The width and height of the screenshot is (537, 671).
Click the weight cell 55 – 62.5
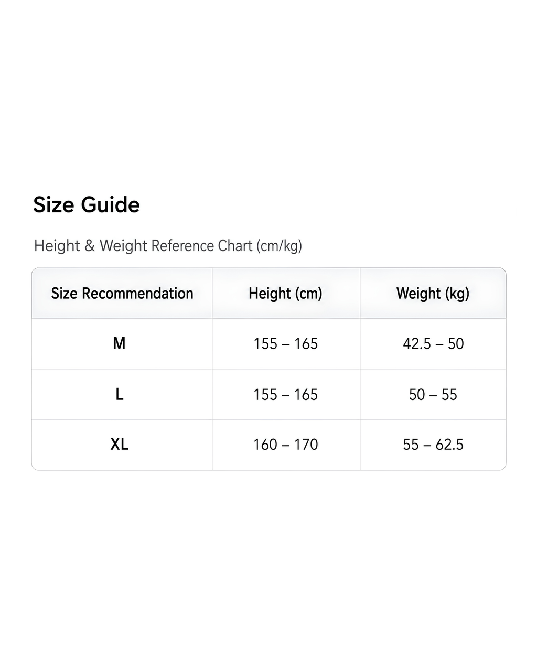click(433, 445)
